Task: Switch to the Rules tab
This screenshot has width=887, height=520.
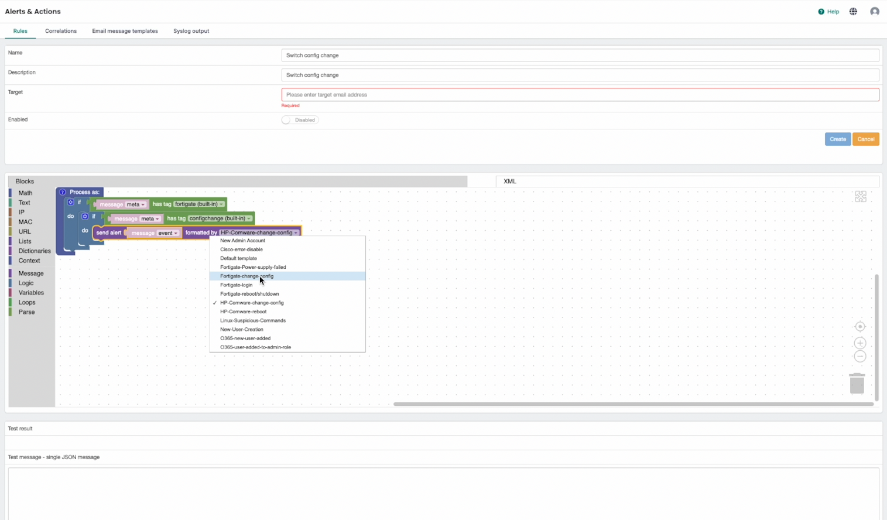Action: click(20, 31)
